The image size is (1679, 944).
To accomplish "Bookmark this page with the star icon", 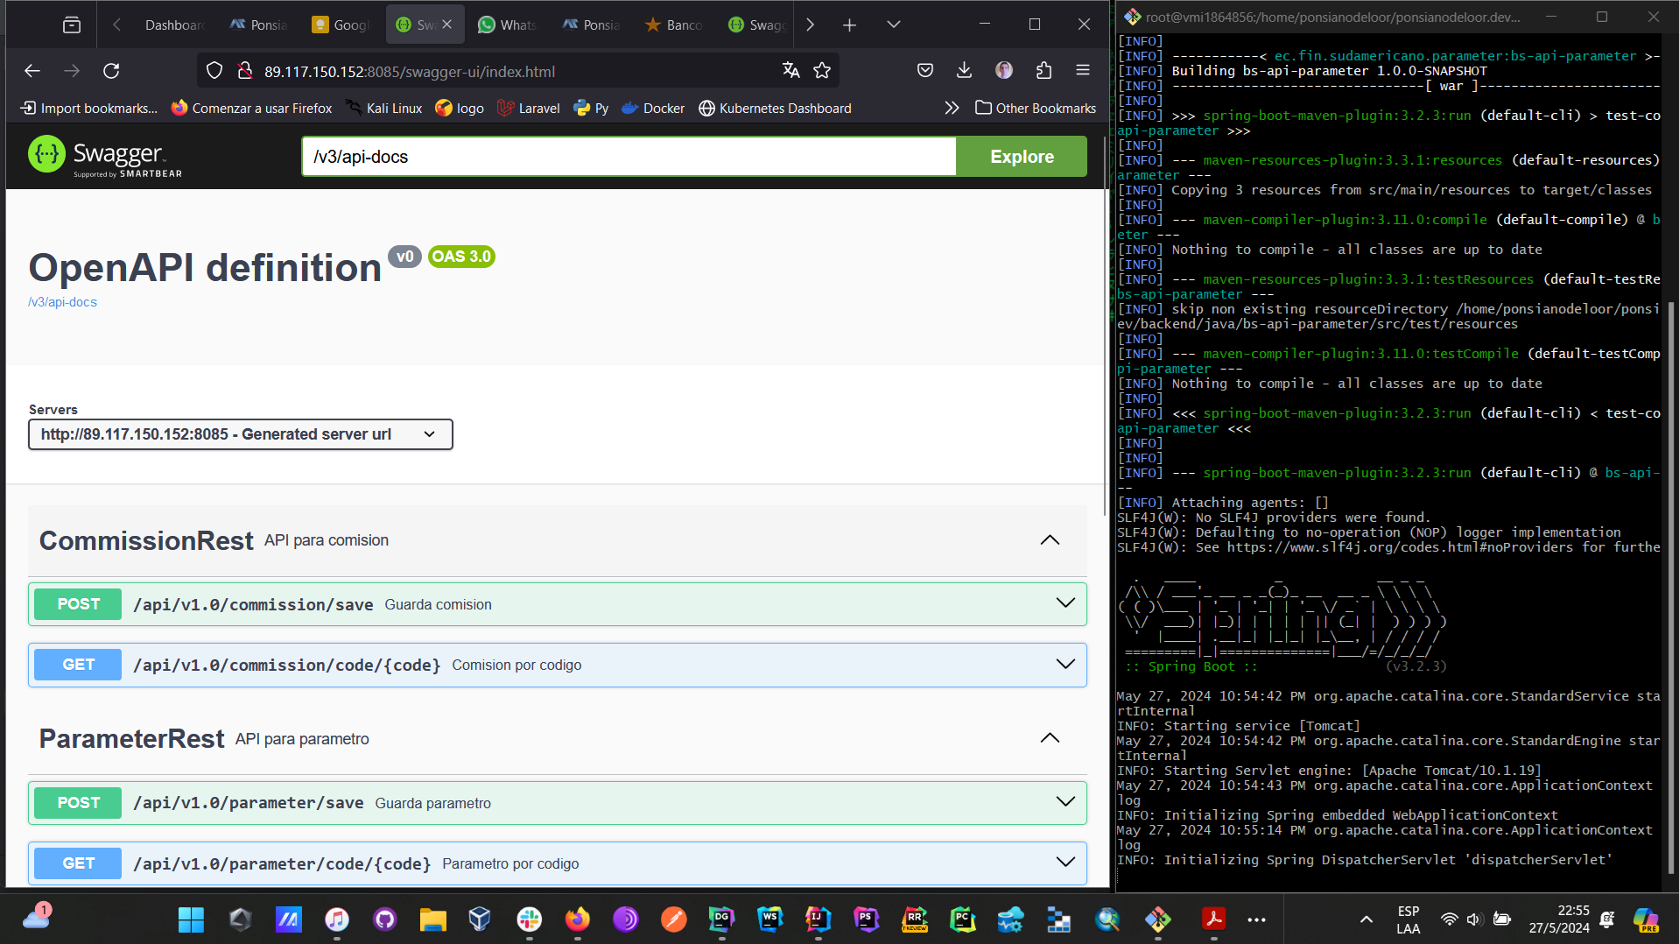I will coord(821,71).
